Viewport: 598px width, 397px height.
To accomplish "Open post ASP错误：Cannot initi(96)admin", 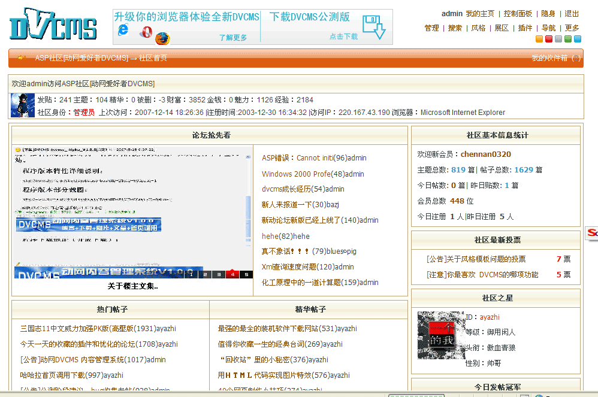I will tap(314, 157).
